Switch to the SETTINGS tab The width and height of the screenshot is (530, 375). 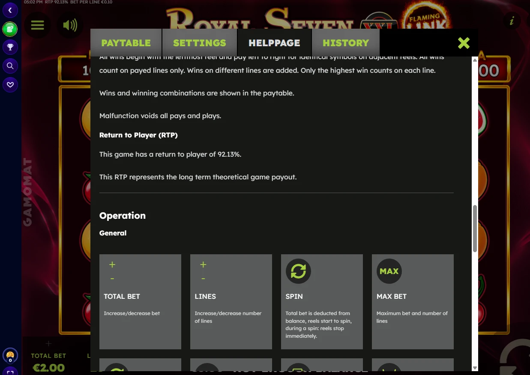point(200,43)
